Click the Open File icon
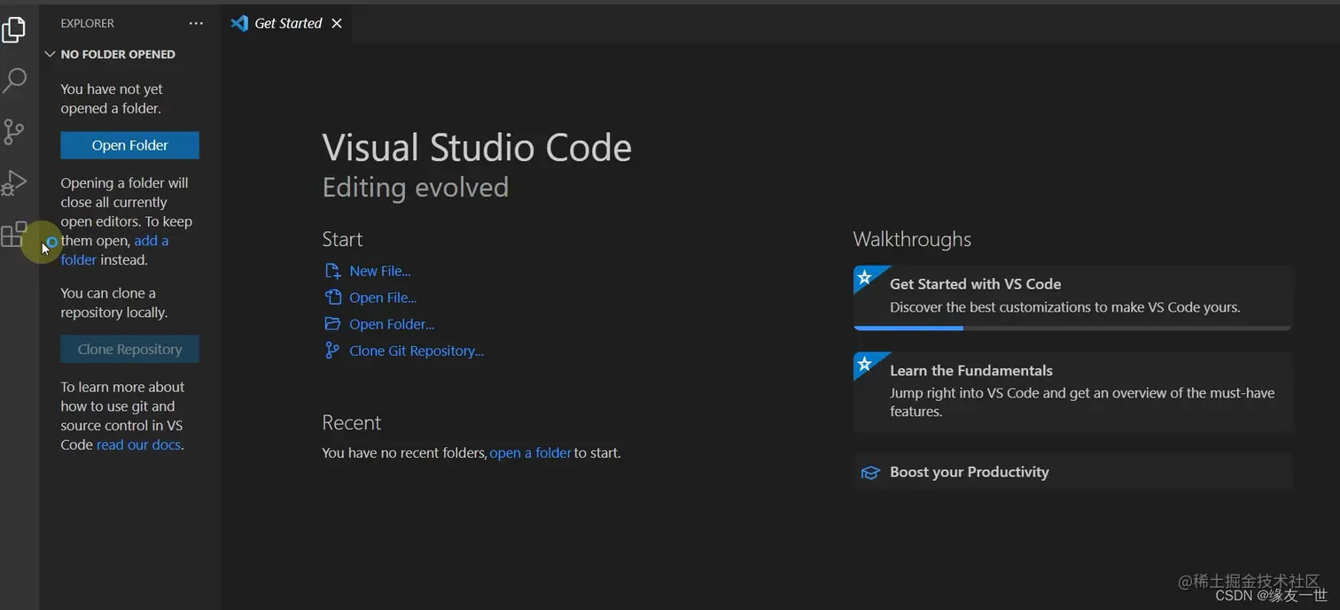The width and height of the screenshot is (1340, 610). tap(332, 297)
